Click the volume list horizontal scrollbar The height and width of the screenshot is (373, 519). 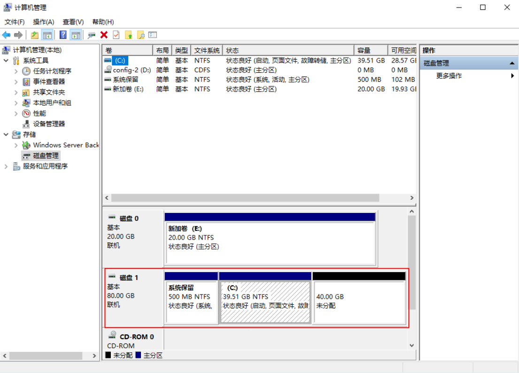click(x=245, y=198)
